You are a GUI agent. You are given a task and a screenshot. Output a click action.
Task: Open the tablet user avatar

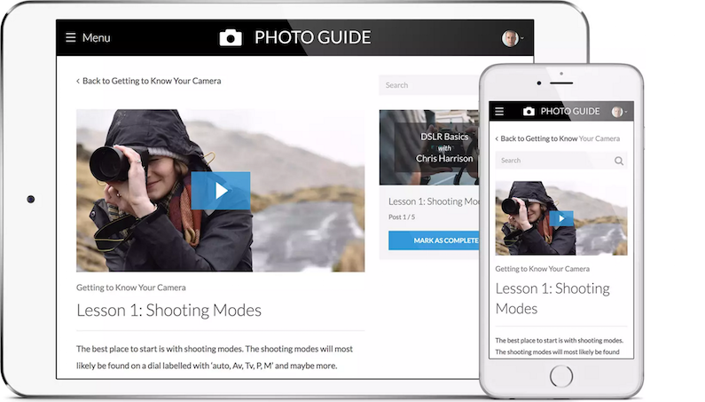pos(510,38)
